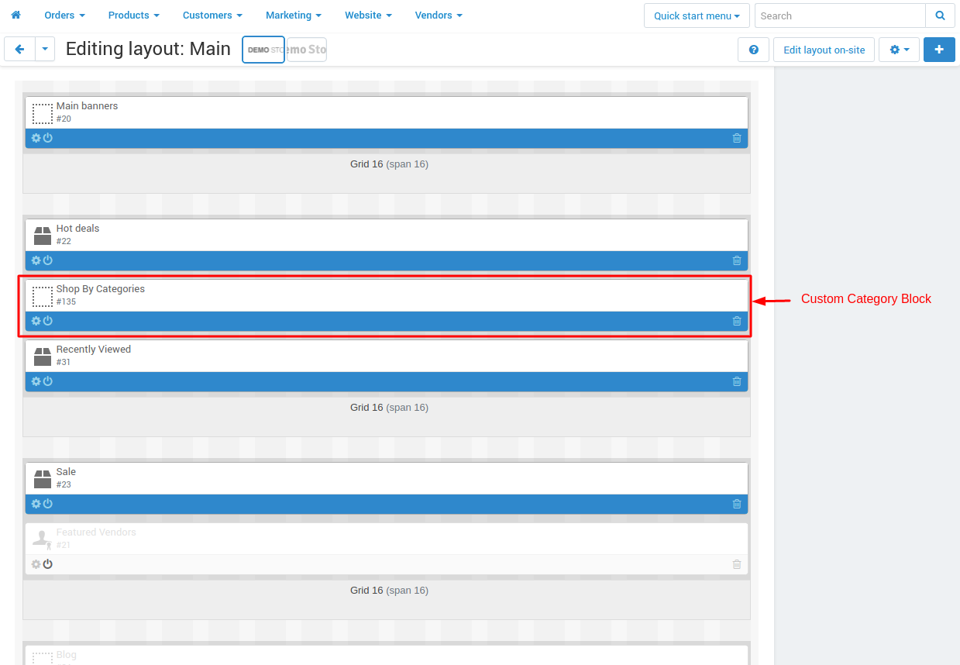960x665 pixels.
Task: Open the help question mark icon
Action: [x=753, y=50]
